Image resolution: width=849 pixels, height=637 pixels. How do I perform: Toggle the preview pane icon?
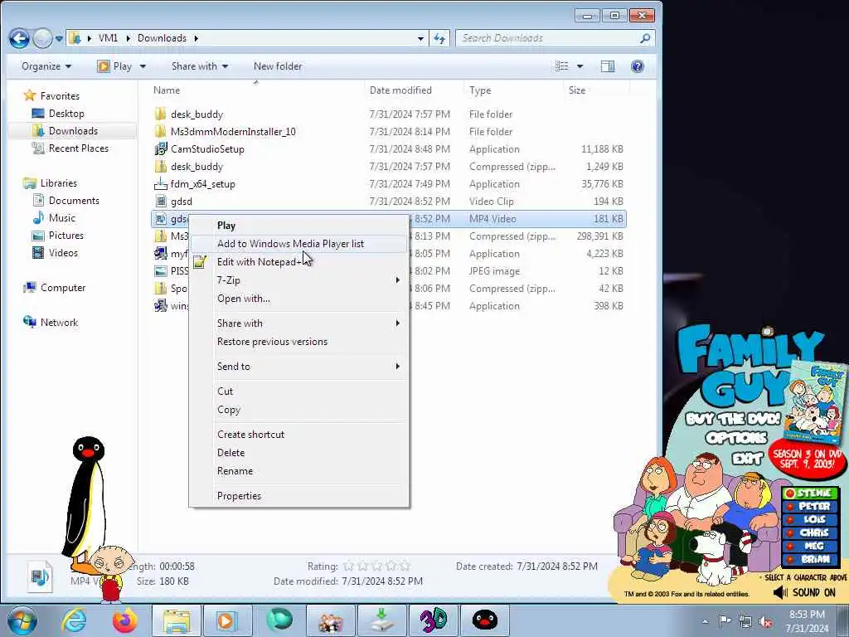[x=608, y=66]
